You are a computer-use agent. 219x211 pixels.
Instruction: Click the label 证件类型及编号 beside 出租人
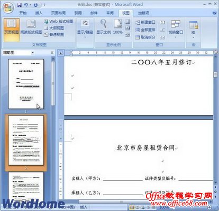click(160, 178)
